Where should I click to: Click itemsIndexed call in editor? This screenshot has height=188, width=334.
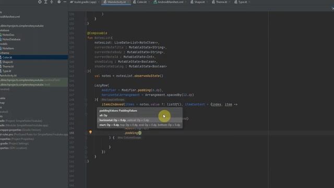pos(113,104)
